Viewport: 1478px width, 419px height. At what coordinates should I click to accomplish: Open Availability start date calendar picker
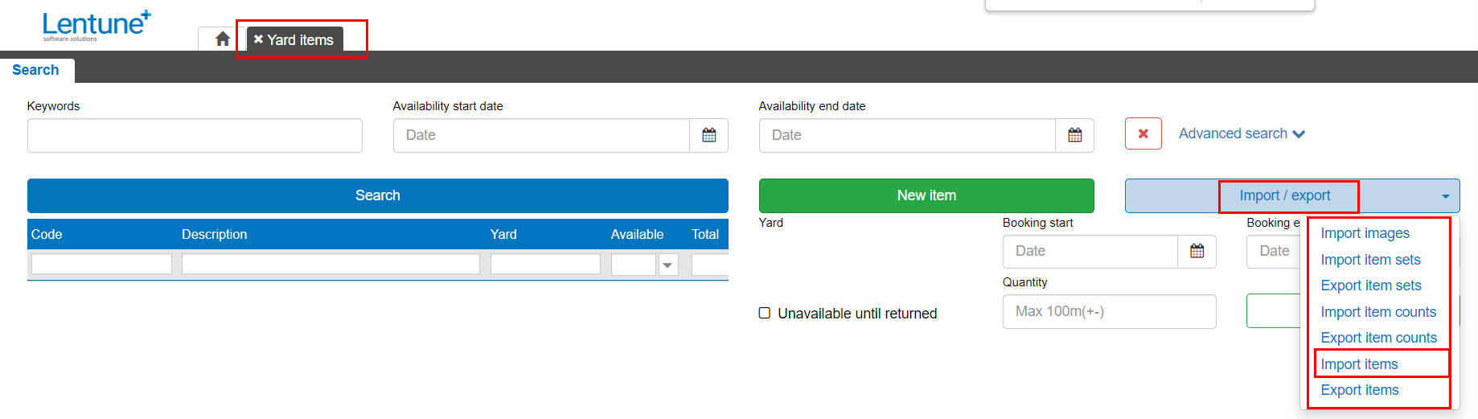[708, 135]
